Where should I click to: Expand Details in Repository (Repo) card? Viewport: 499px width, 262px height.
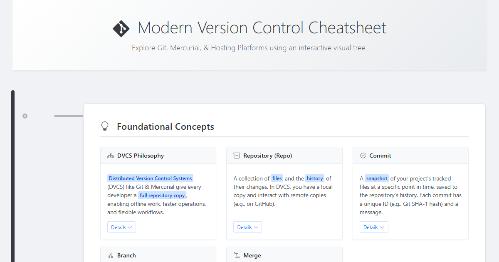click(247, 227)
